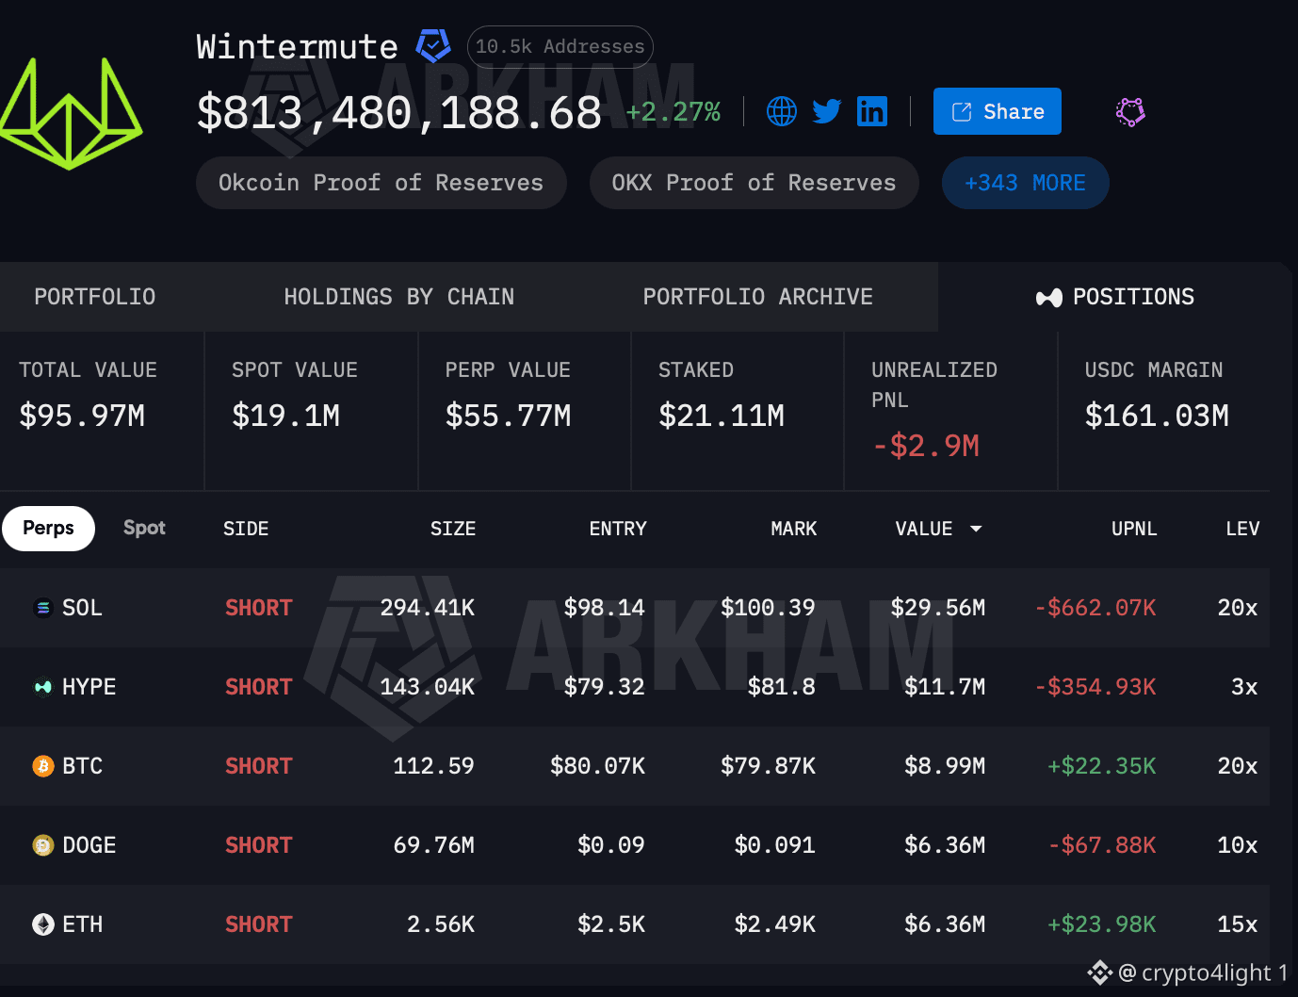Click the BTC position value $8.99M

945,766
